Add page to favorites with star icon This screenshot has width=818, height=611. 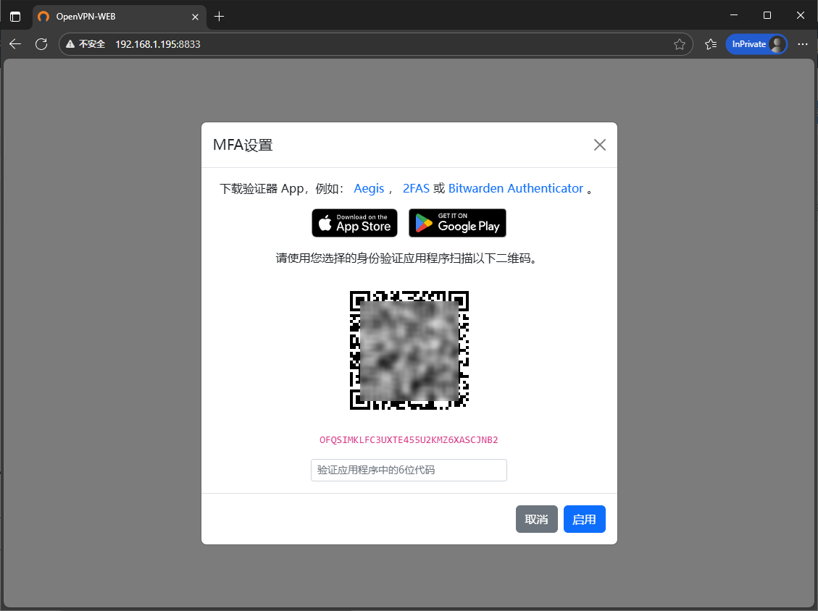[679, 44]
